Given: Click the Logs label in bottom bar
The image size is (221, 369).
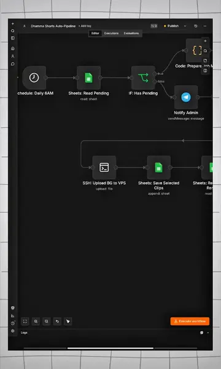Looking at the screenshot, I should (24, 333).
